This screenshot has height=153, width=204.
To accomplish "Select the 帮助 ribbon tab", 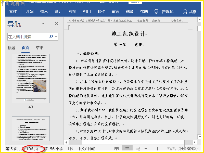I will (x=144, y=11).
